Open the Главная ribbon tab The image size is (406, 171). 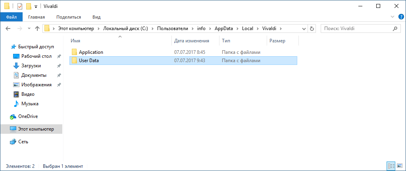click(37, 17)
